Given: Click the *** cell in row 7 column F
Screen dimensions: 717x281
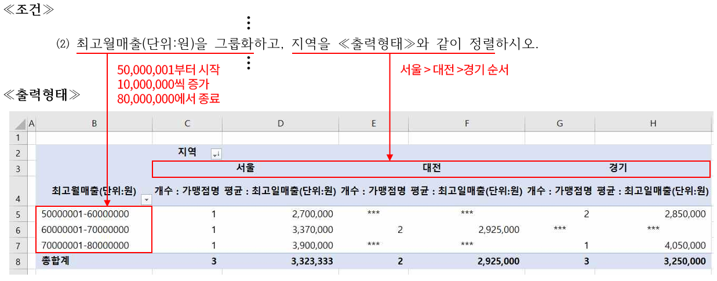Looking at the screenshot, I should tap(467, 244).
